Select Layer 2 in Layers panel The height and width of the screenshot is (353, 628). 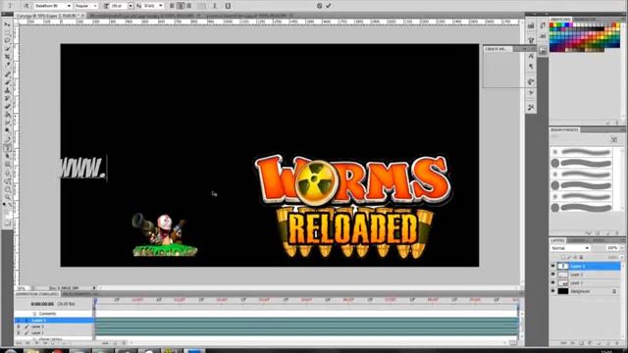pos(585,275)
